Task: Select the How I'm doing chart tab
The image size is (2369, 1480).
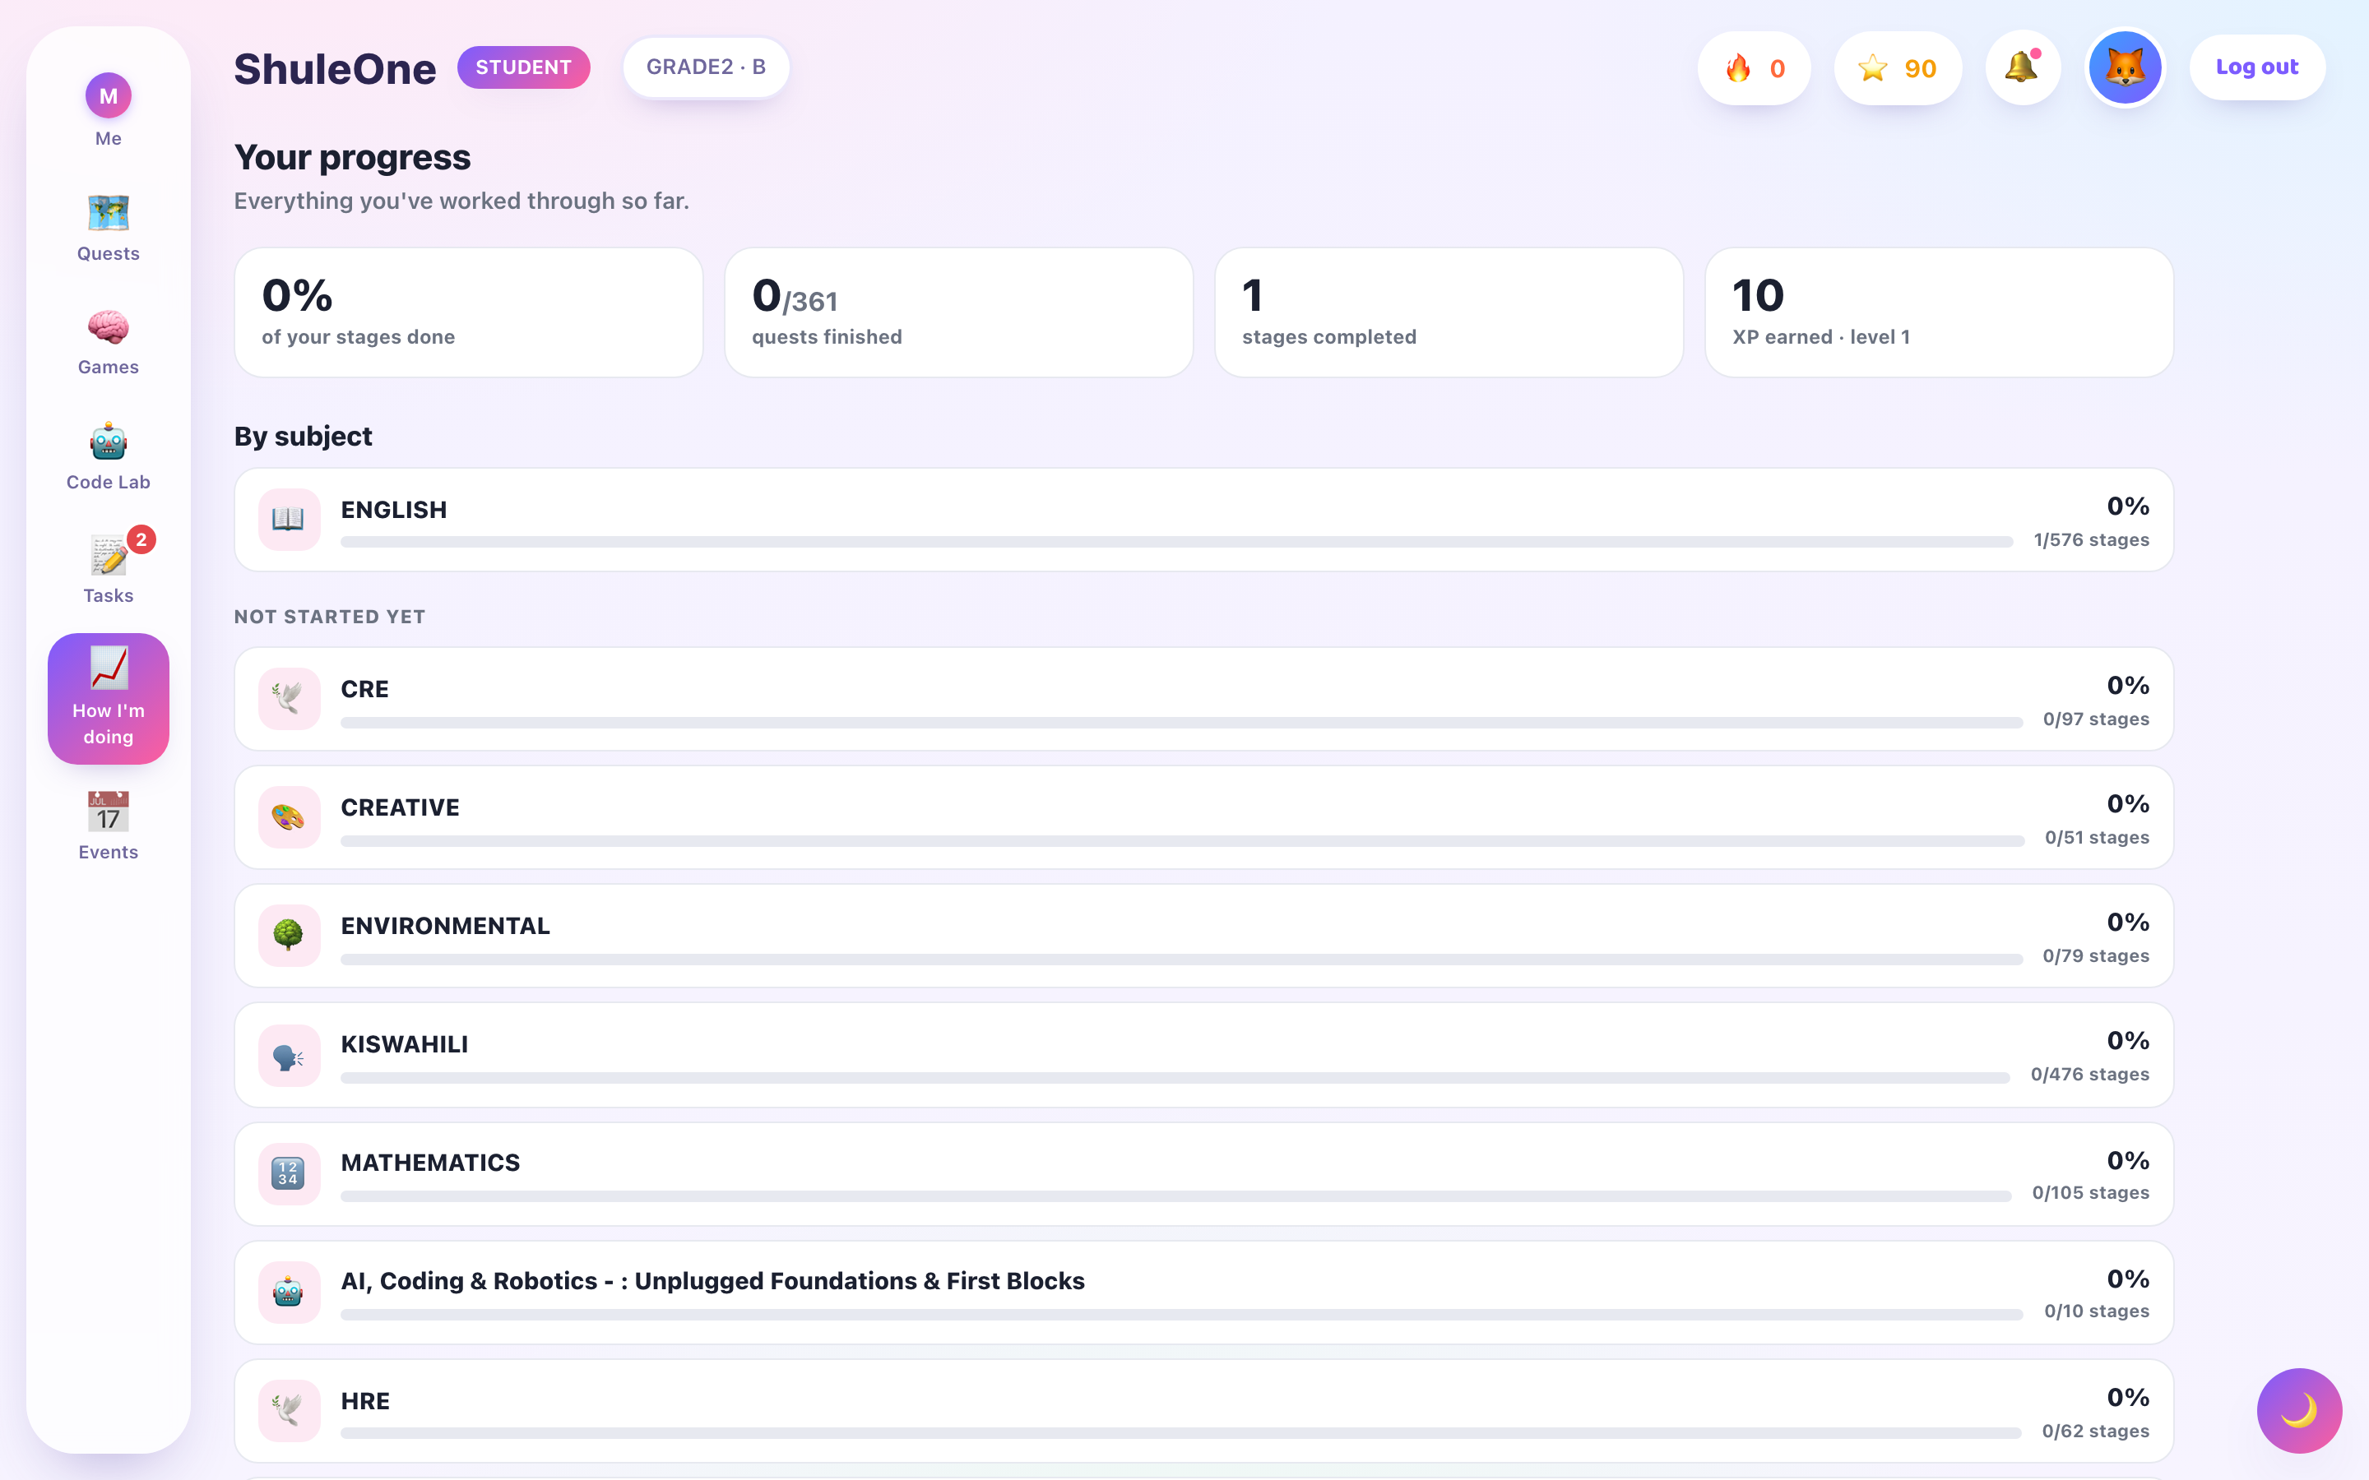Action: [x=108, y=698]
